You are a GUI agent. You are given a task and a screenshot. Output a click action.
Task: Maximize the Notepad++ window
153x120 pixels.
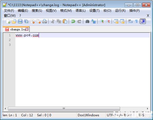[x=137, y=5]
